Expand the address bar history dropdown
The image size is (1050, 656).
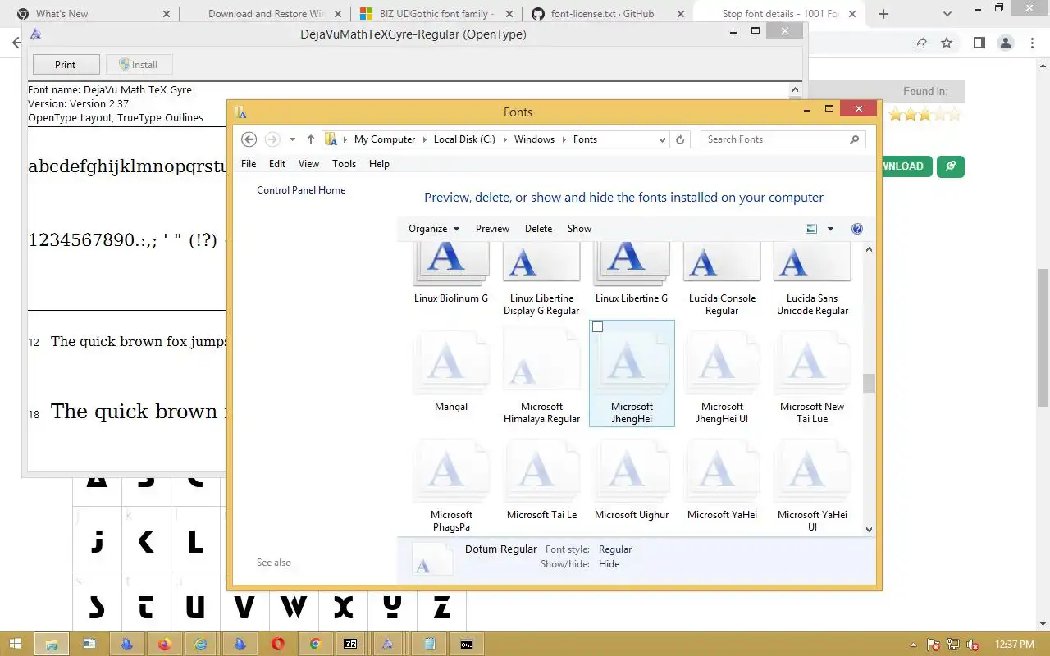(662, 139)
